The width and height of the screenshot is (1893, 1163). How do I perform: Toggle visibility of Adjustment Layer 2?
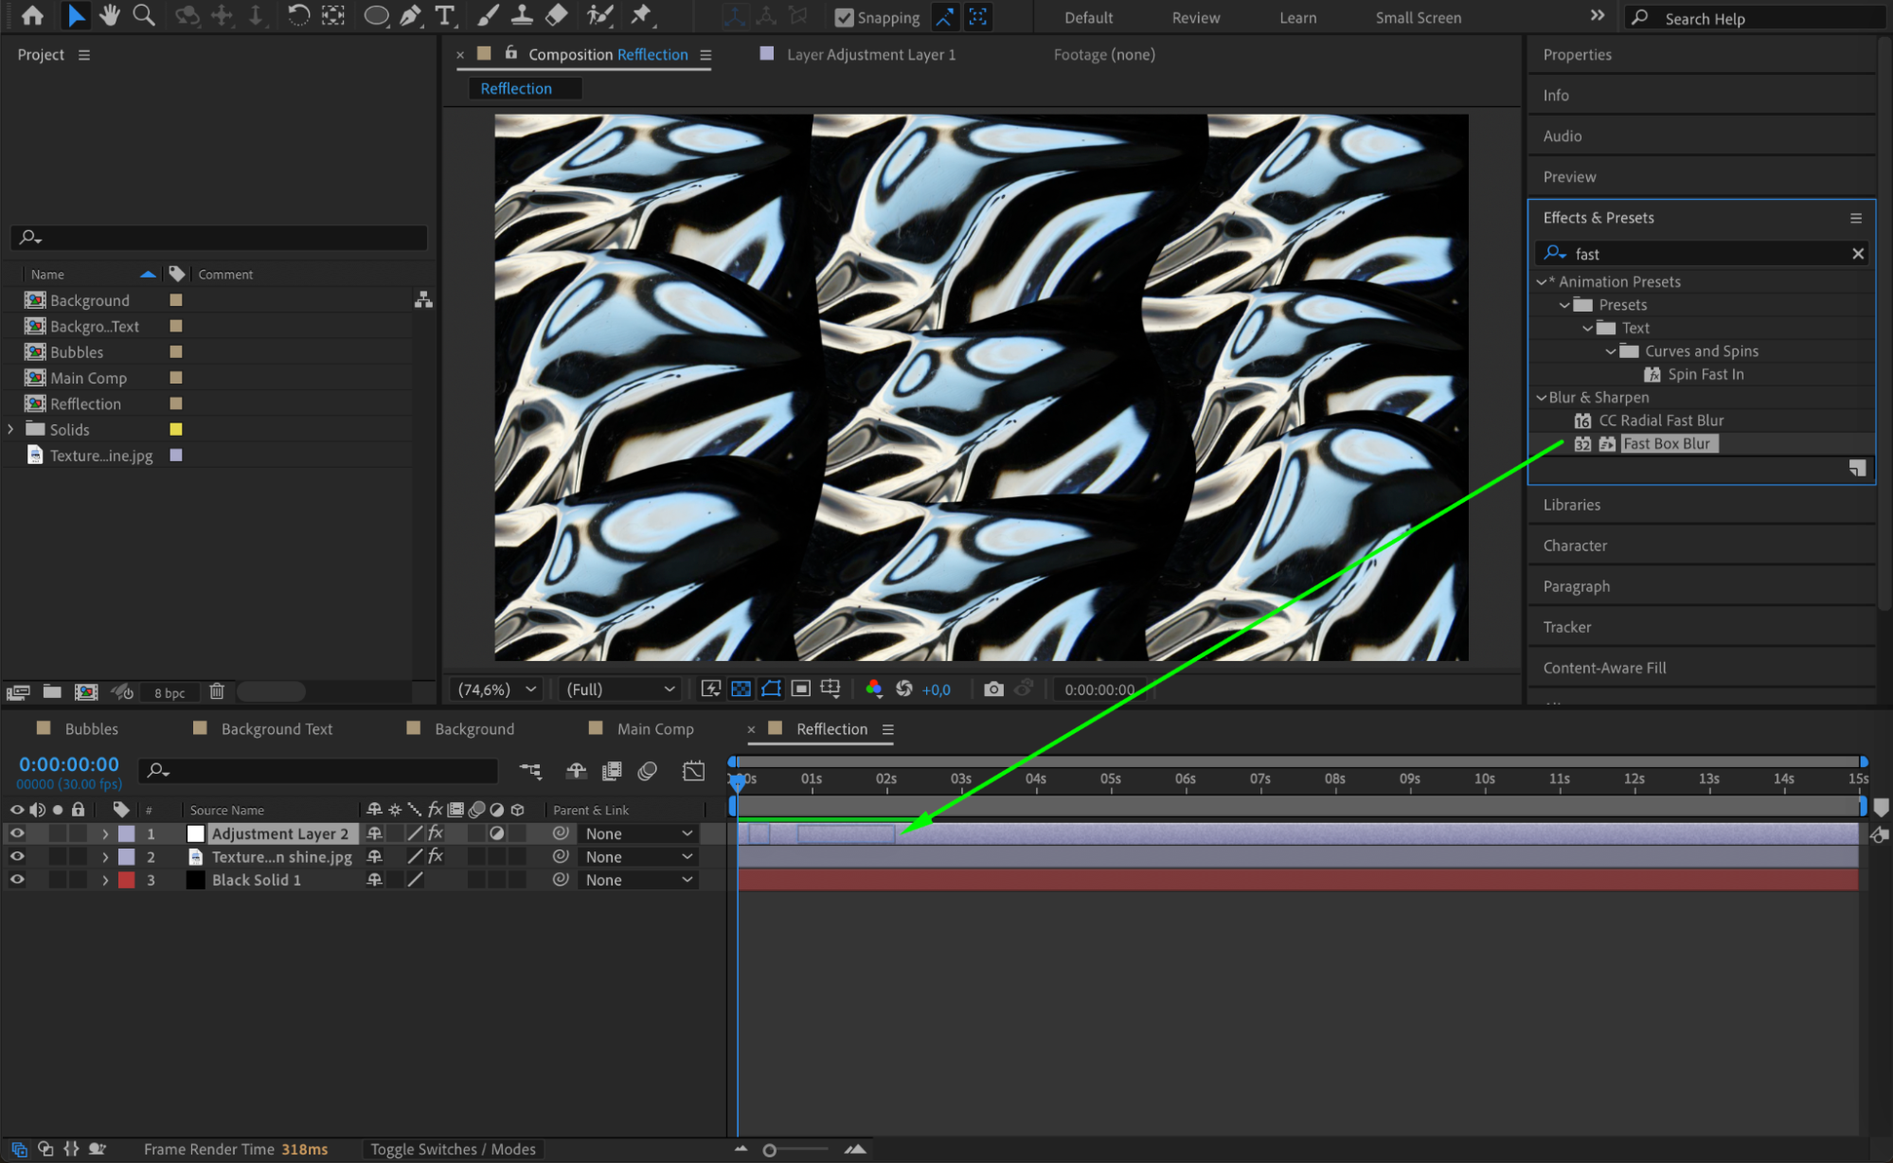(x=17, y=833)
